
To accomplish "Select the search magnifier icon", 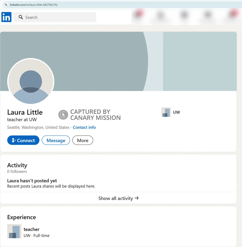I will [x=21, y=17].
